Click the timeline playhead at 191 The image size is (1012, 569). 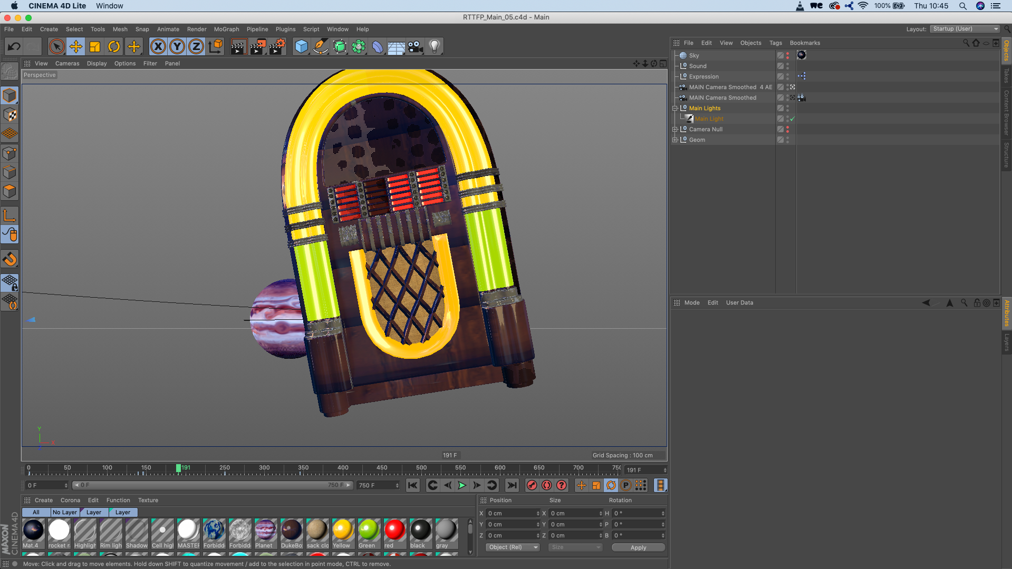179,468
